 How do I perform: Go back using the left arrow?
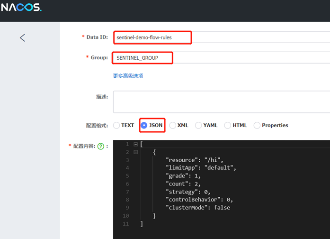click(23, 38)
